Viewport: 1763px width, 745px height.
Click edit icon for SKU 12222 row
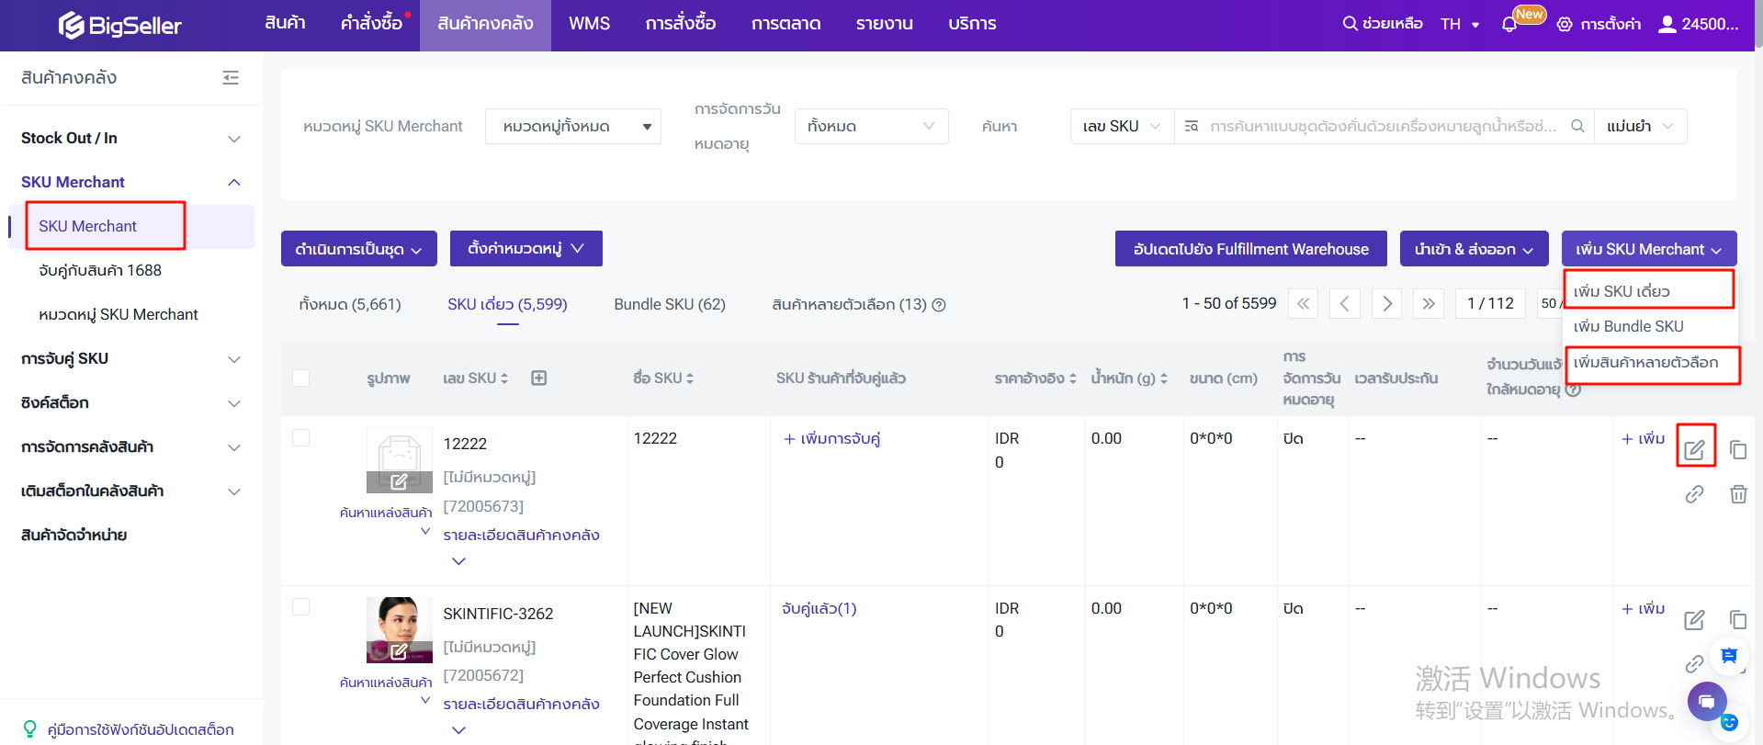(1694, 449)
